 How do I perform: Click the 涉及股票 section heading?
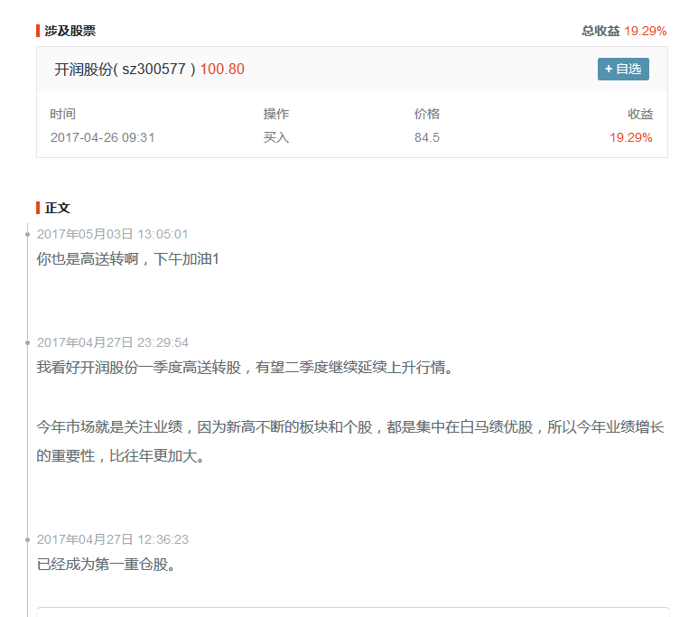(70, 31)
